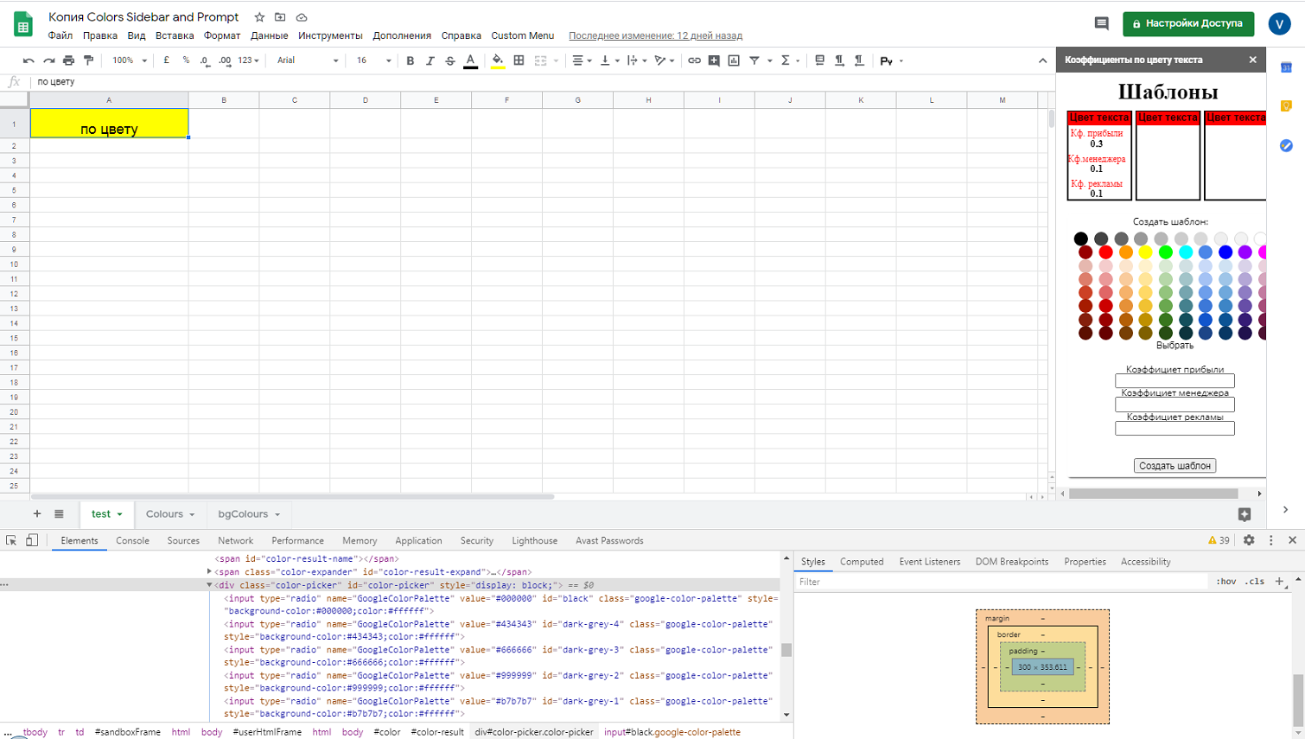Image resolution: width=1305 pixels, height=739 pixels.
Task: Toggle italic formatting
Action: pyautogui.click(x=430, y=61)
